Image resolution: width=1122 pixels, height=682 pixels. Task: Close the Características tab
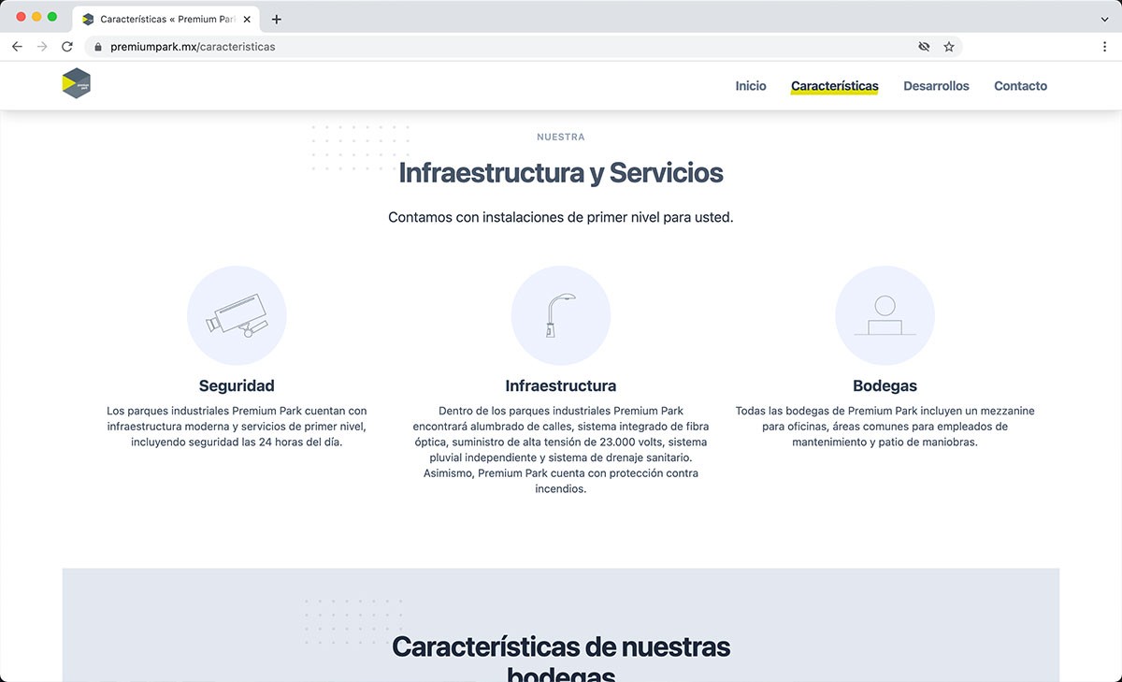point(247,19)
